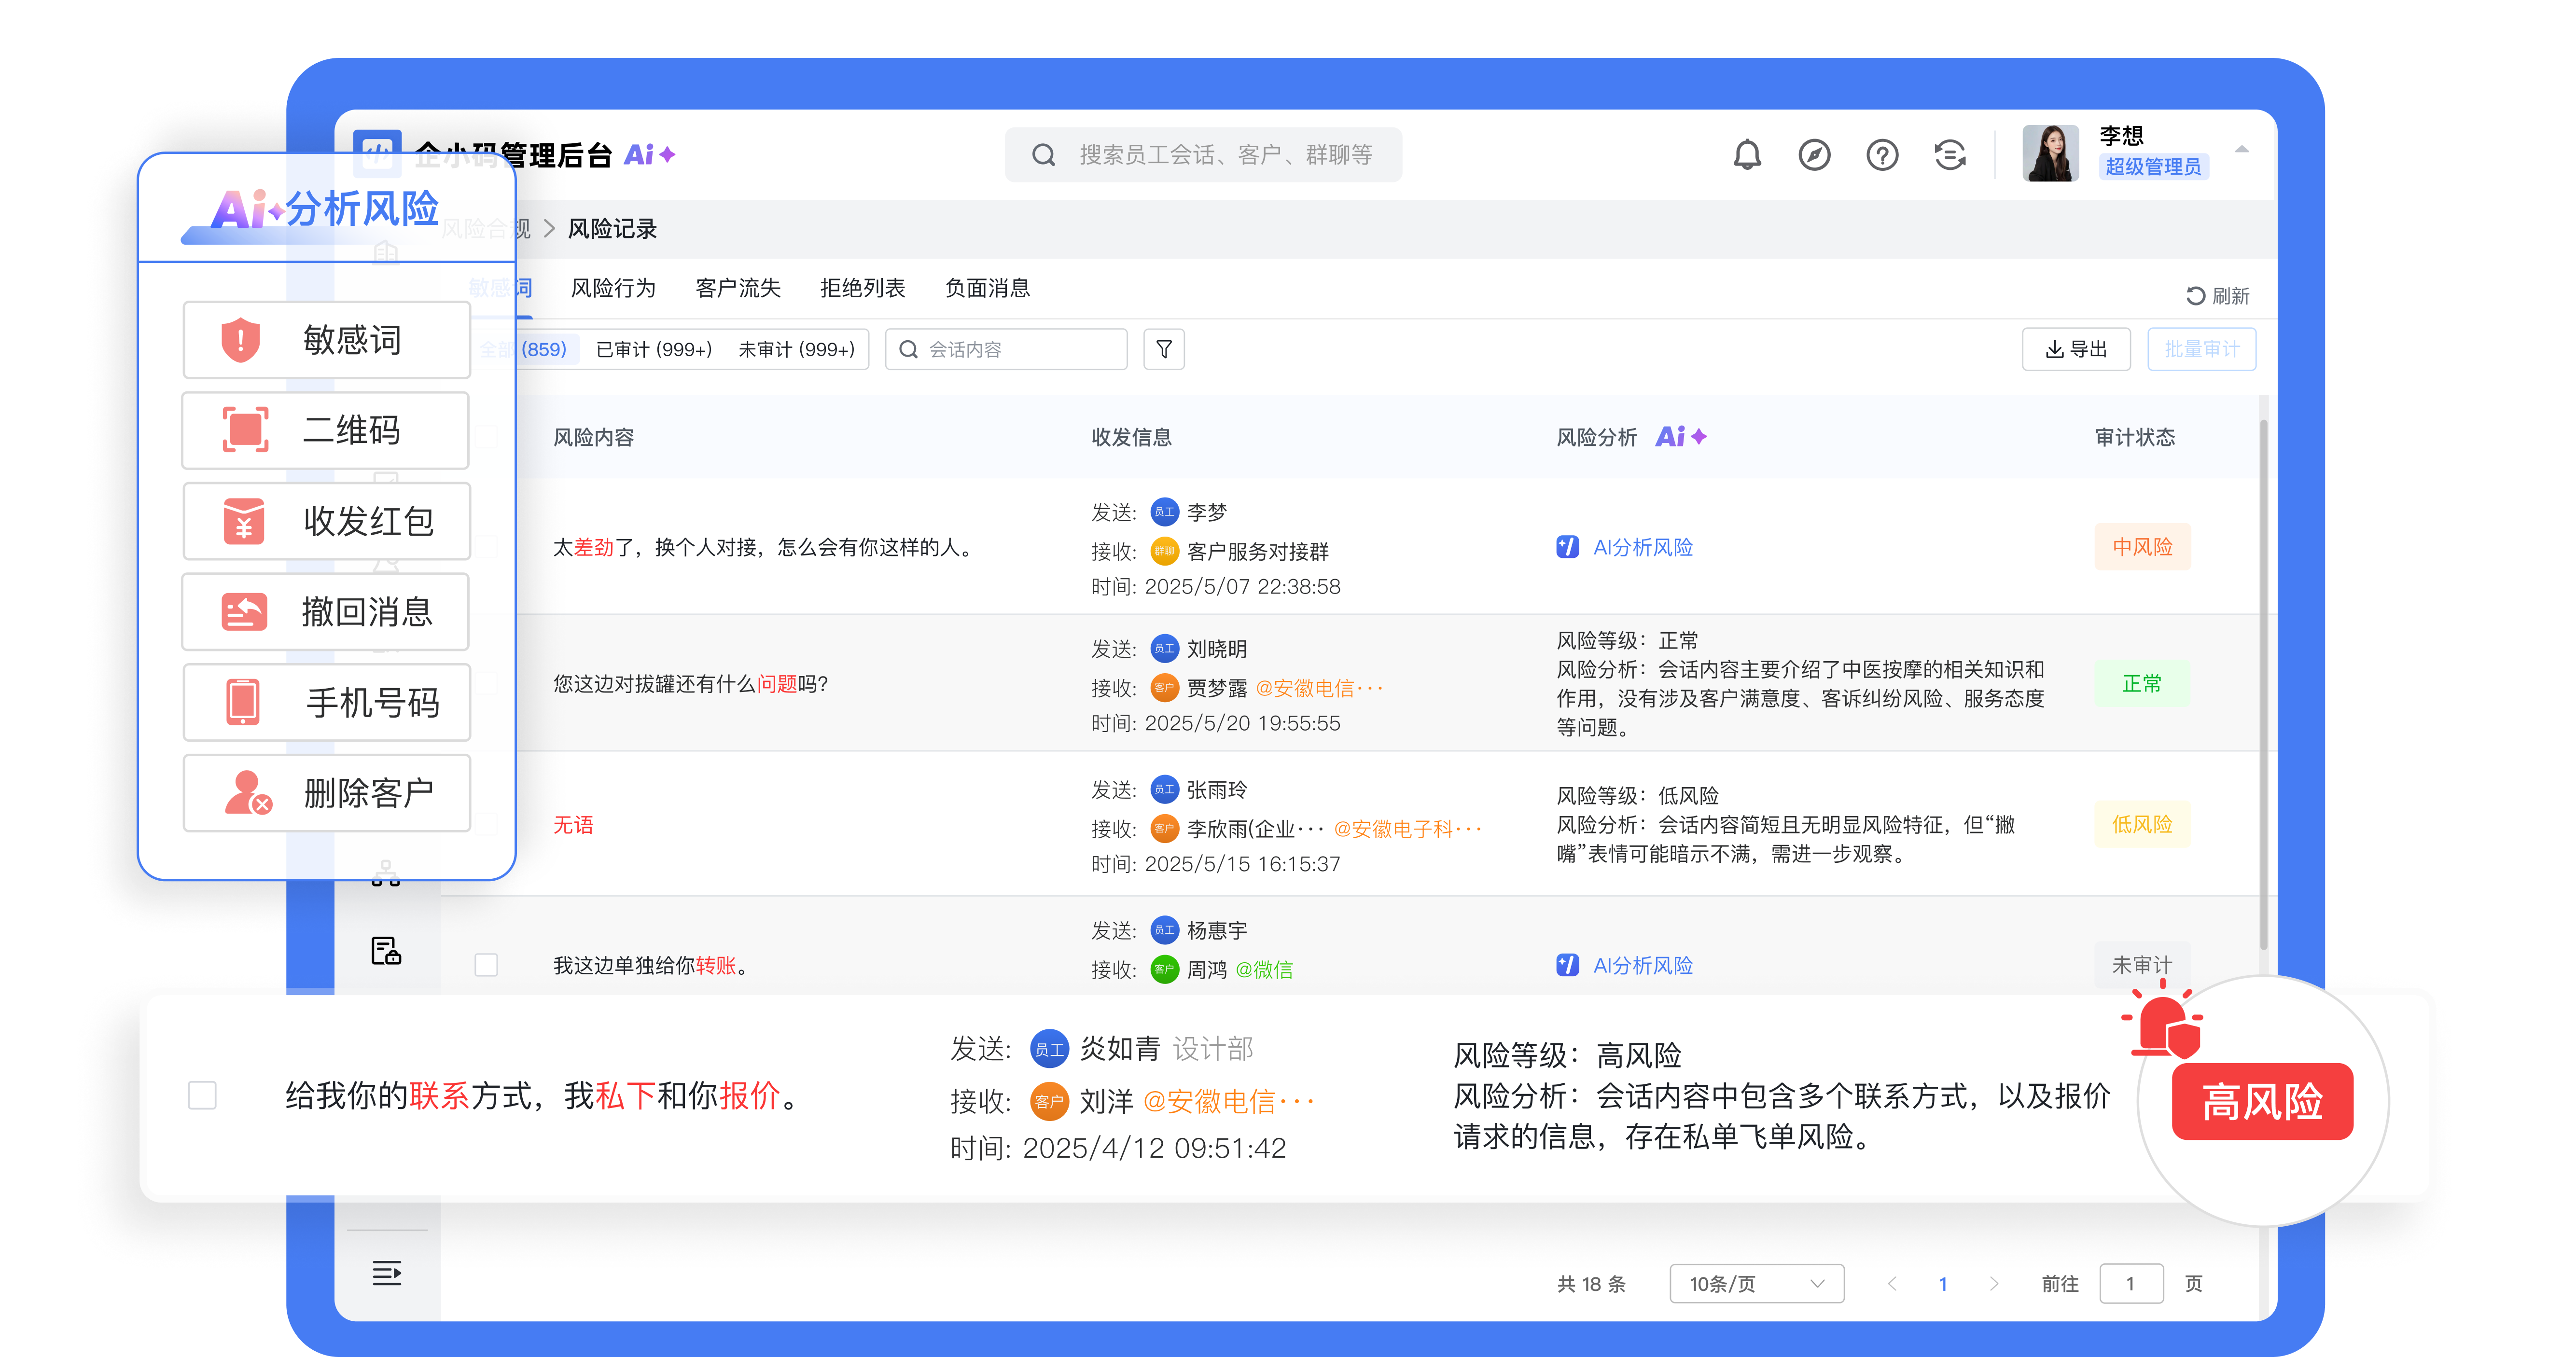Switch to the 客户流失 tab
The image size is (2576, 1357).
pyautogui.click(x=737, y=288)
